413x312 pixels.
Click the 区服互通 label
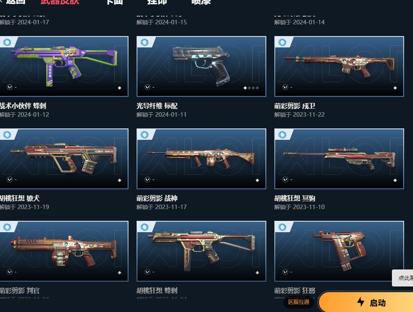click(x=299, y=302)
